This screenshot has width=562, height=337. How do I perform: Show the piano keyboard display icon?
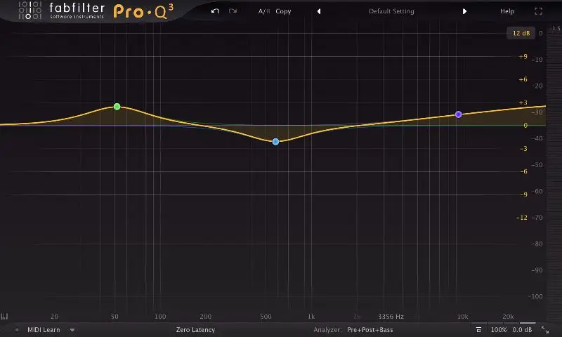point(5,317)
